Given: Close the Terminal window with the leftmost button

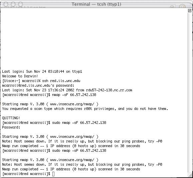Looking at the screenshot, I should pyautogui.click(x=6, y=4).
